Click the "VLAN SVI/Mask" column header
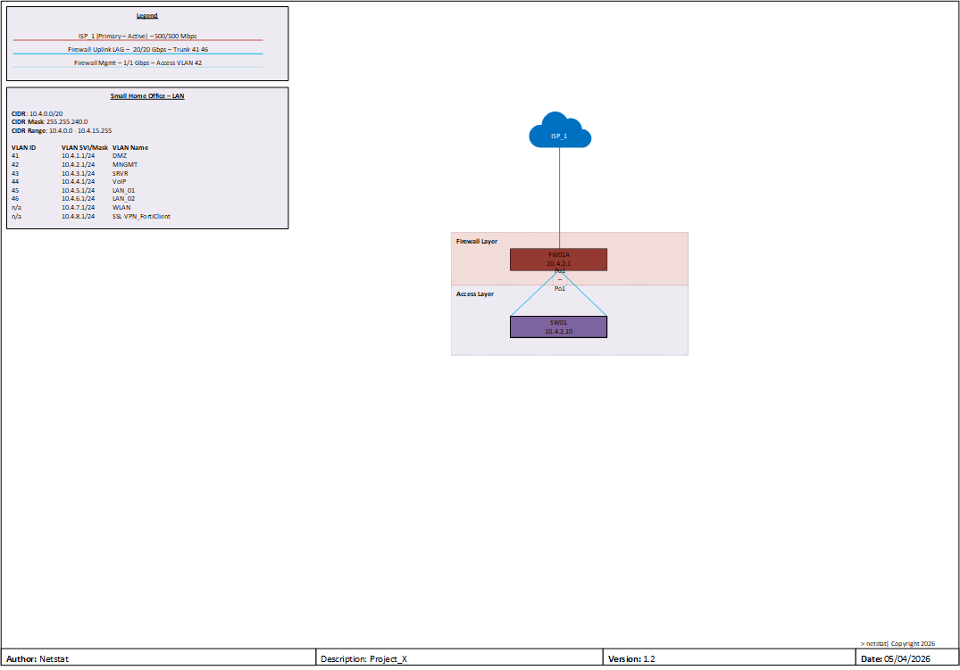The width and height of the screenshot is (960, 670). point(85,147)
